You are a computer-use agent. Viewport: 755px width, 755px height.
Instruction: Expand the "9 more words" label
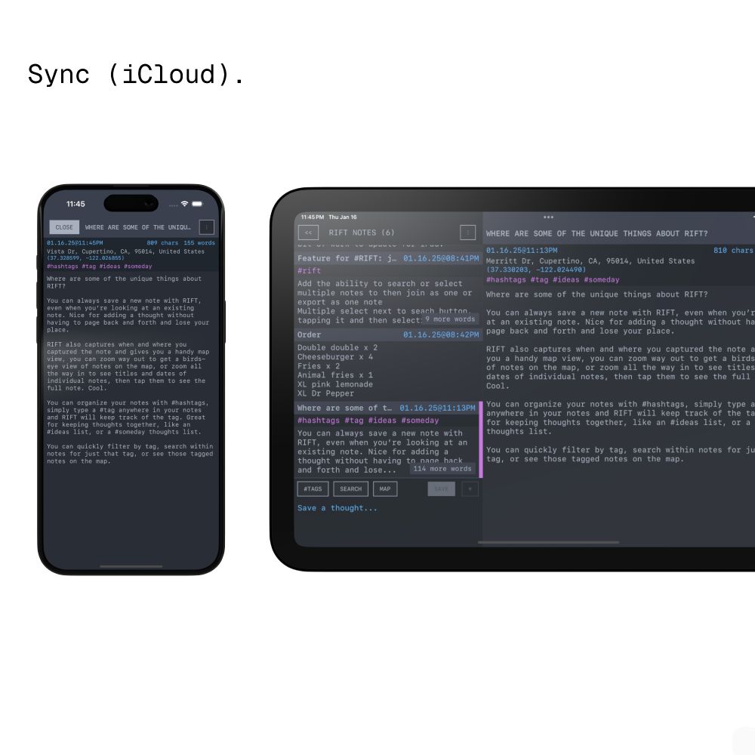click(450, 319)
